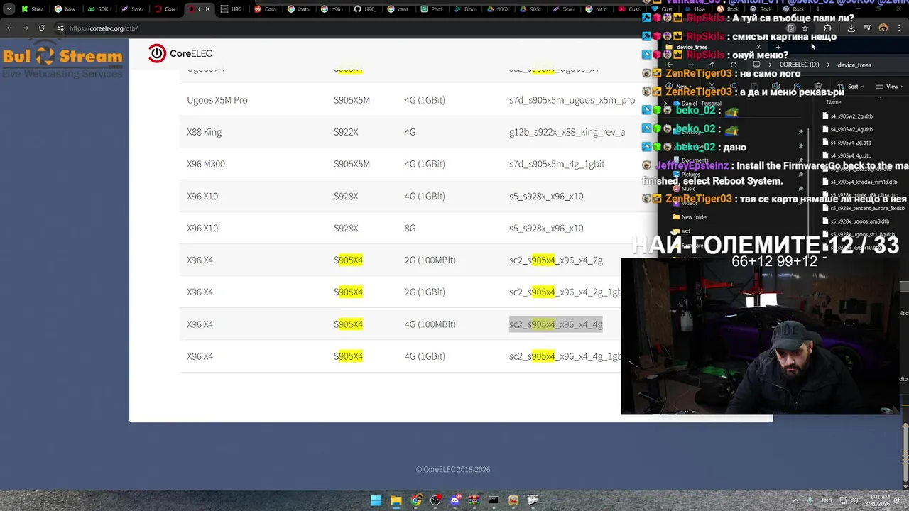Switch to the SDK browser tab
The width and height of the screenshot is (909, 511).
tap(99, 9)
